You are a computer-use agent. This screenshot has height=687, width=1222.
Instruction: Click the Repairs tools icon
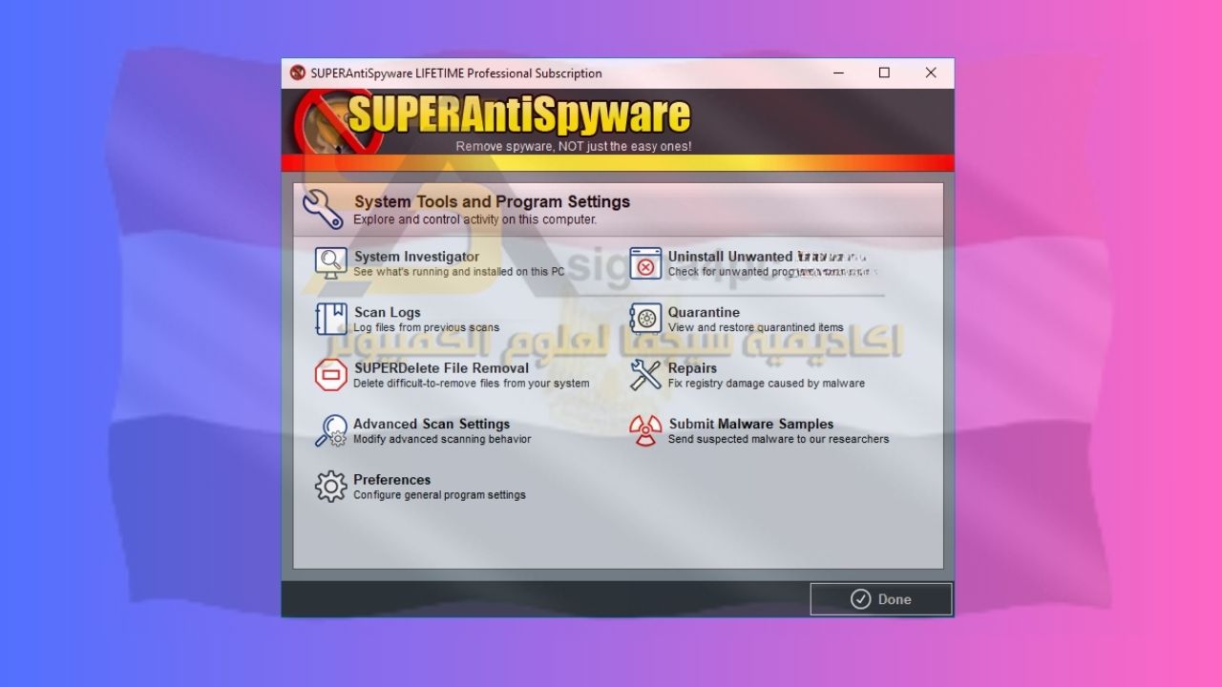[645, 375]
